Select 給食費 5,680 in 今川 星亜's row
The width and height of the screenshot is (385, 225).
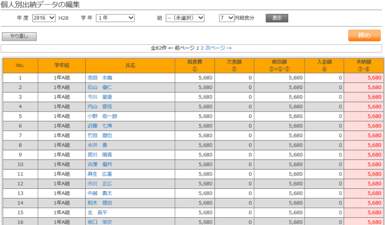point(195,97)
